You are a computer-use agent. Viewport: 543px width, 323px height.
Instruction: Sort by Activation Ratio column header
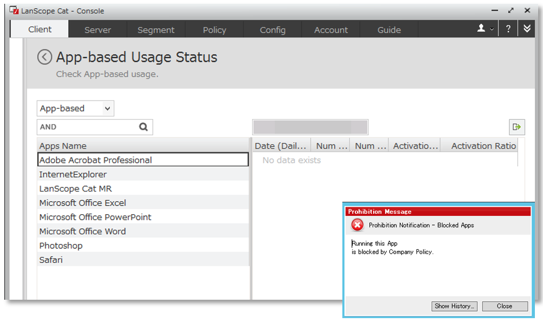point(482,146)
